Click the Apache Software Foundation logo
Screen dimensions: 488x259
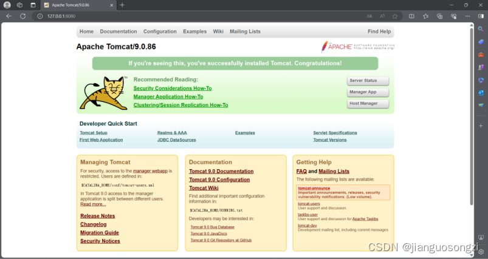pos(357,47)
